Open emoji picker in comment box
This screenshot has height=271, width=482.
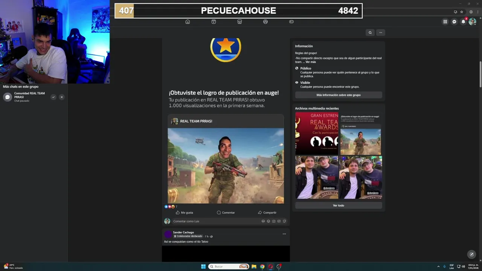pos(268,221)
